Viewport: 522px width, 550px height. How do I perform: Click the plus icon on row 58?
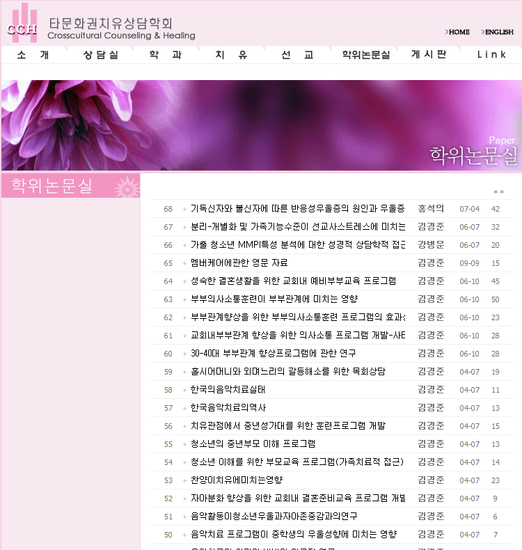tap(184, 391)
